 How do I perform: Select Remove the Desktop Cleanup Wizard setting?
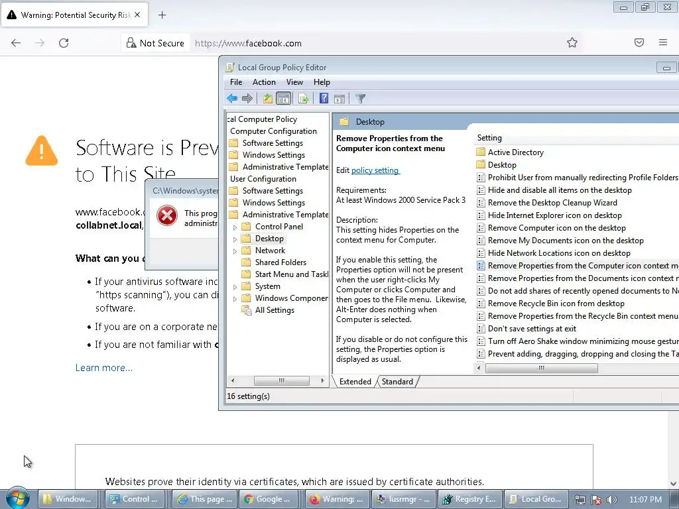click(x=552, y=203)
